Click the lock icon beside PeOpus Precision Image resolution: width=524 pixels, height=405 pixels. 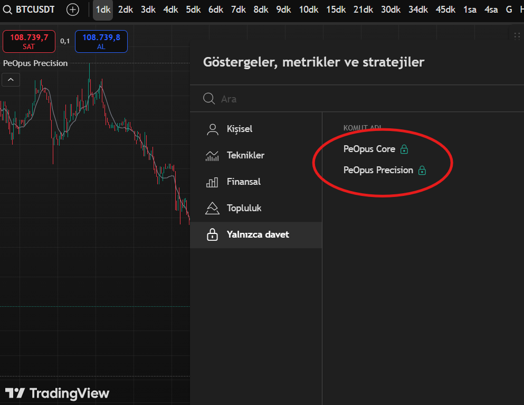422,171
